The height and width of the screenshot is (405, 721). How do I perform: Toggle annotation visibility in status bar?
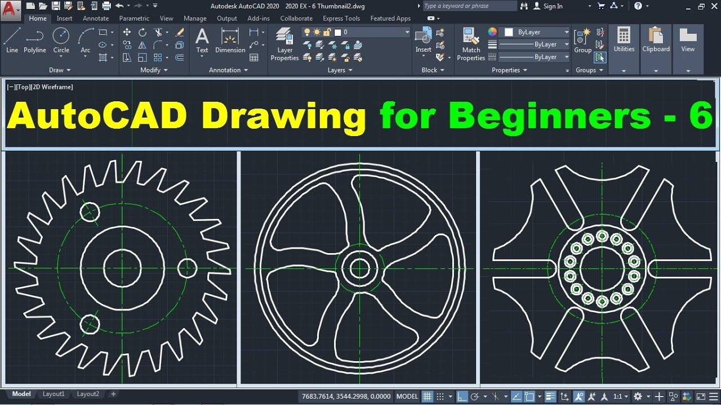pyautogui.click(x=578, y=397)
